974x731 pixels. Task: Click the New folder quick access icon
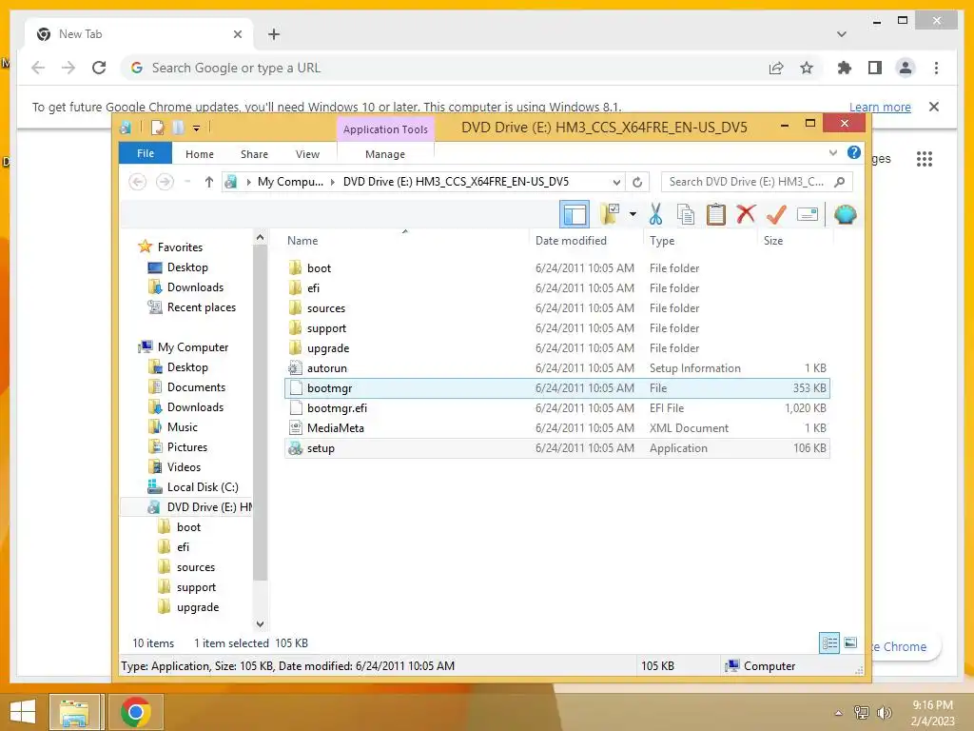[x=178, y=128]
